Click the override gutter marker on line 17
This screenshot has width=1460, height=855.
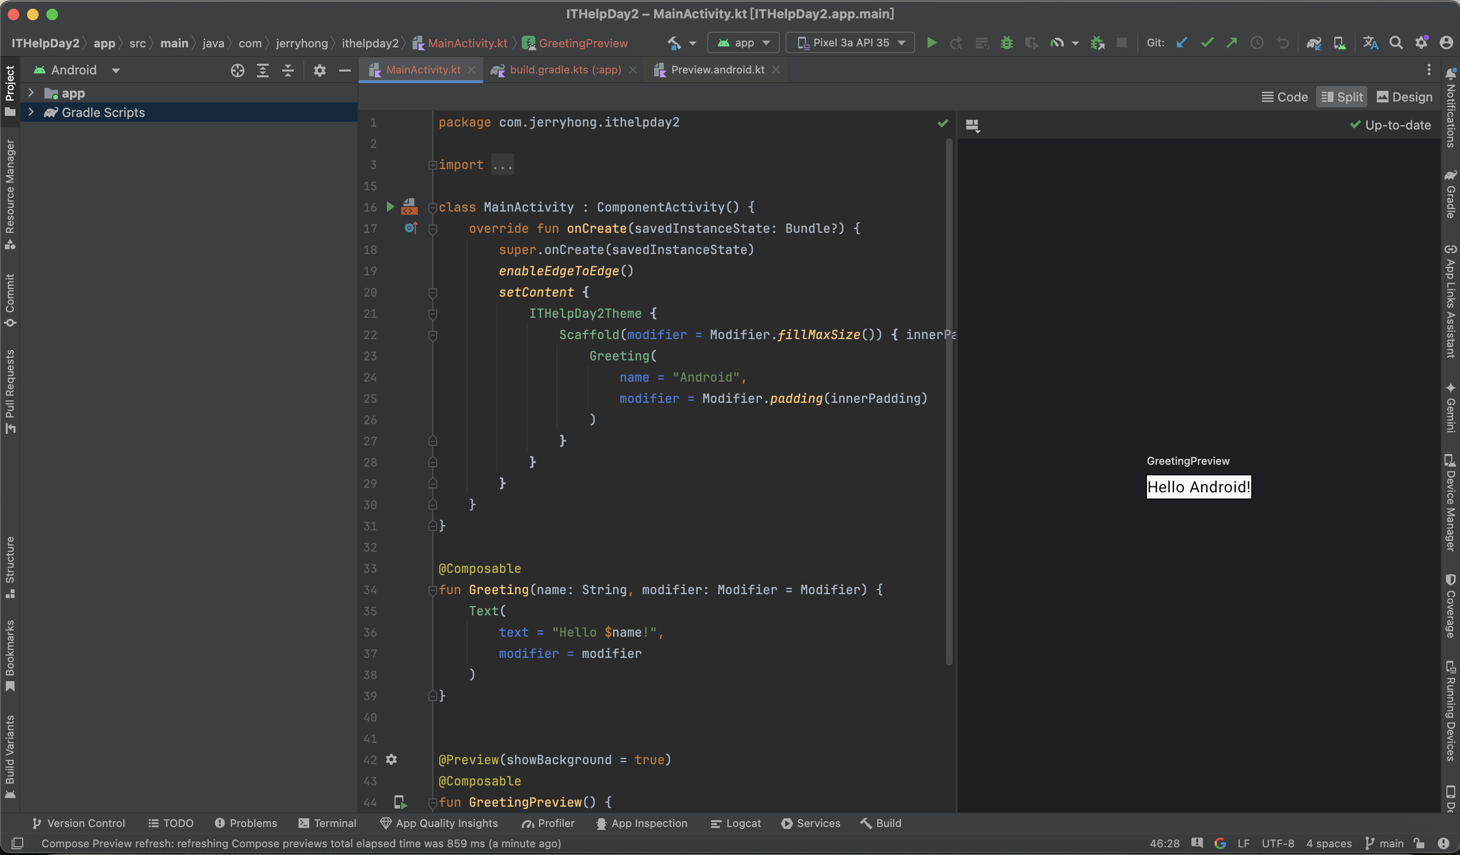411,228
